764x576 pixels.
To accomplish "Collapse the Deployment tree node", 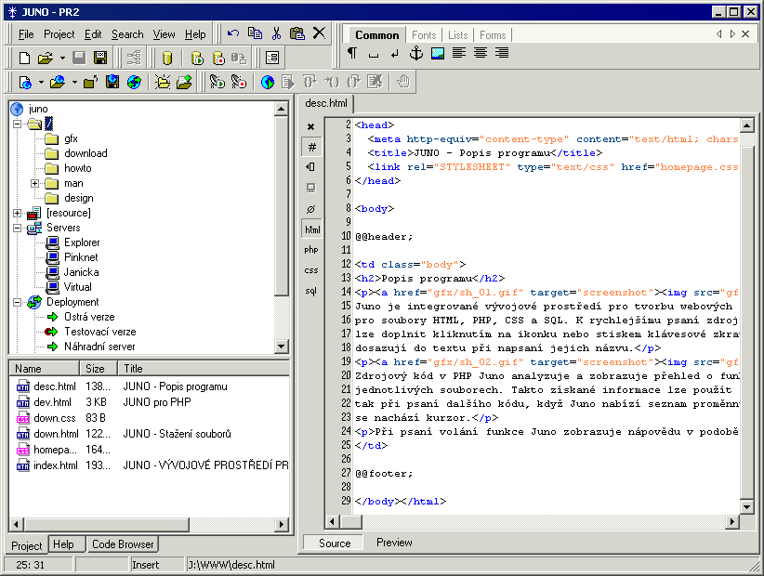I will [18, 302].
